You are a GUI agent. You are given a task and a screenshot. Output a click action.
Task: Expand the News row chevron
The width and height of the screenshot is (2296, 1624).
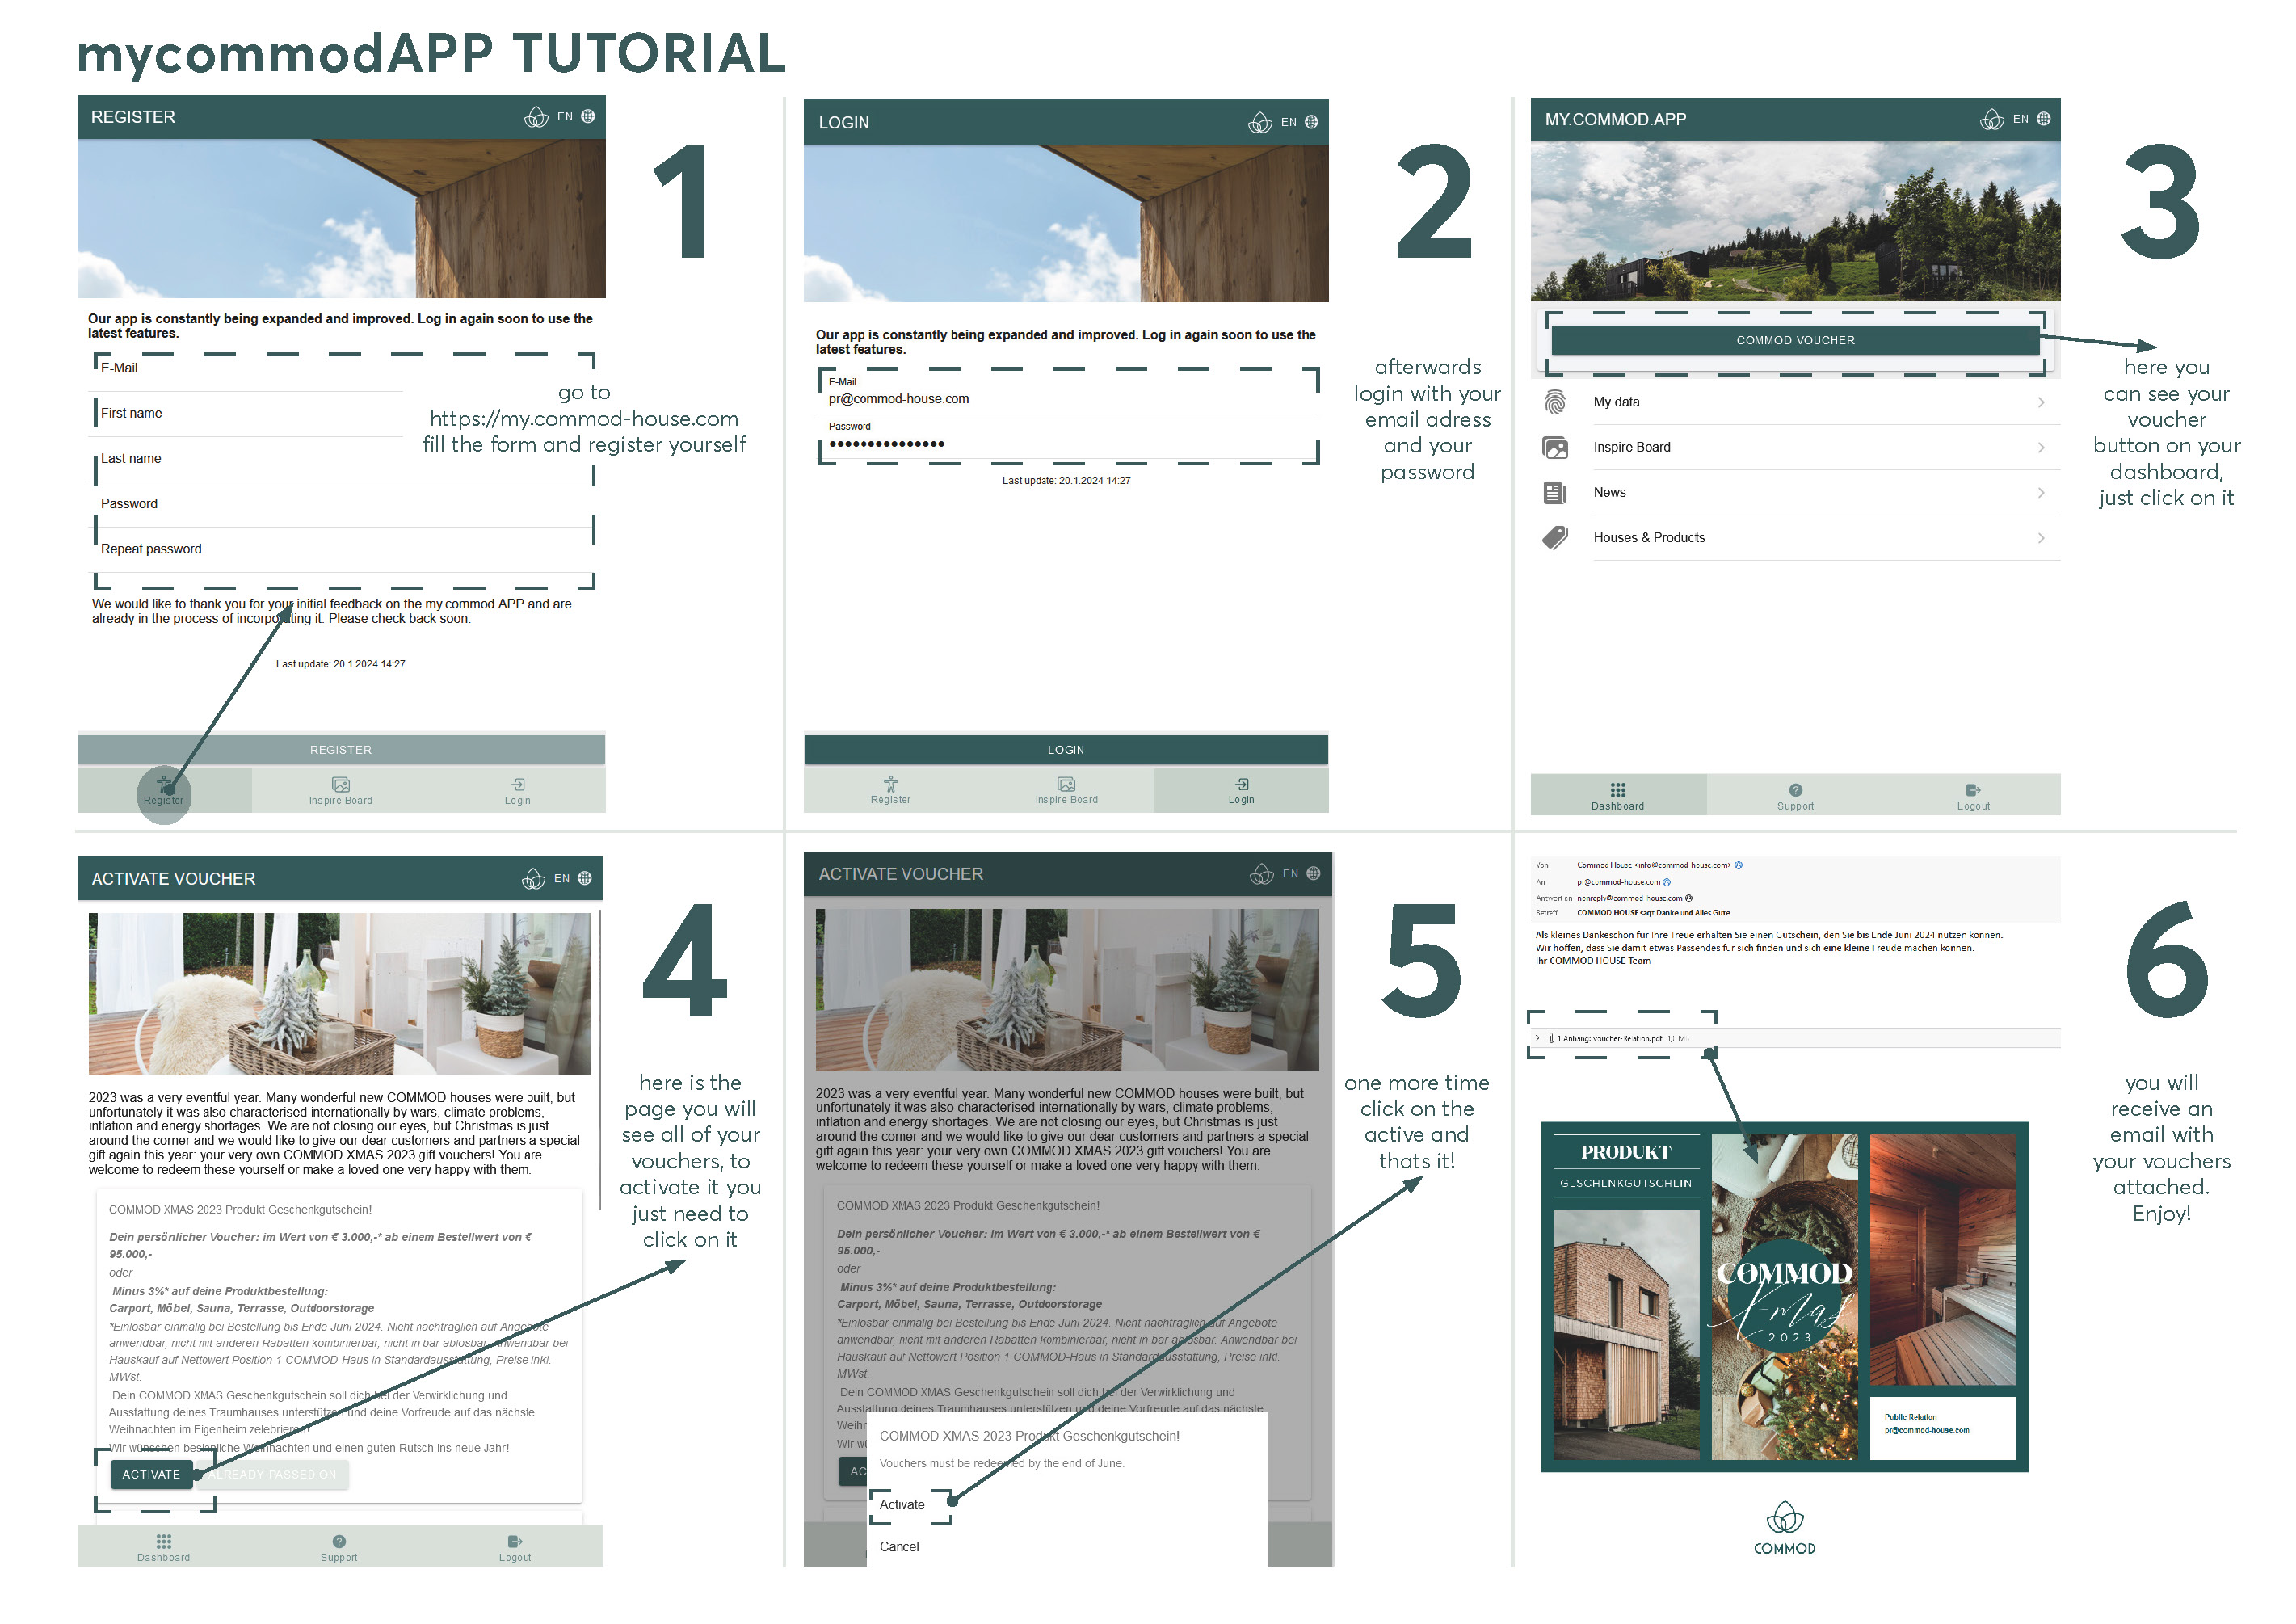[2041, 492]
